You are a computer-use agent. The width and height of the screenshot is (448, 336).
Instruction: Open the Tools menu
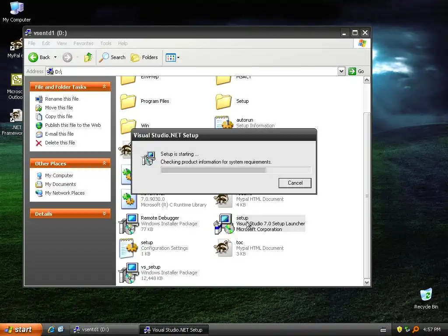[106, 43]
